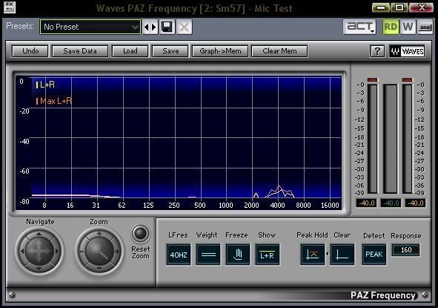Open the No Preset dropdown
The height and width of the screenshot is (308, 438).
pos(90,27)
